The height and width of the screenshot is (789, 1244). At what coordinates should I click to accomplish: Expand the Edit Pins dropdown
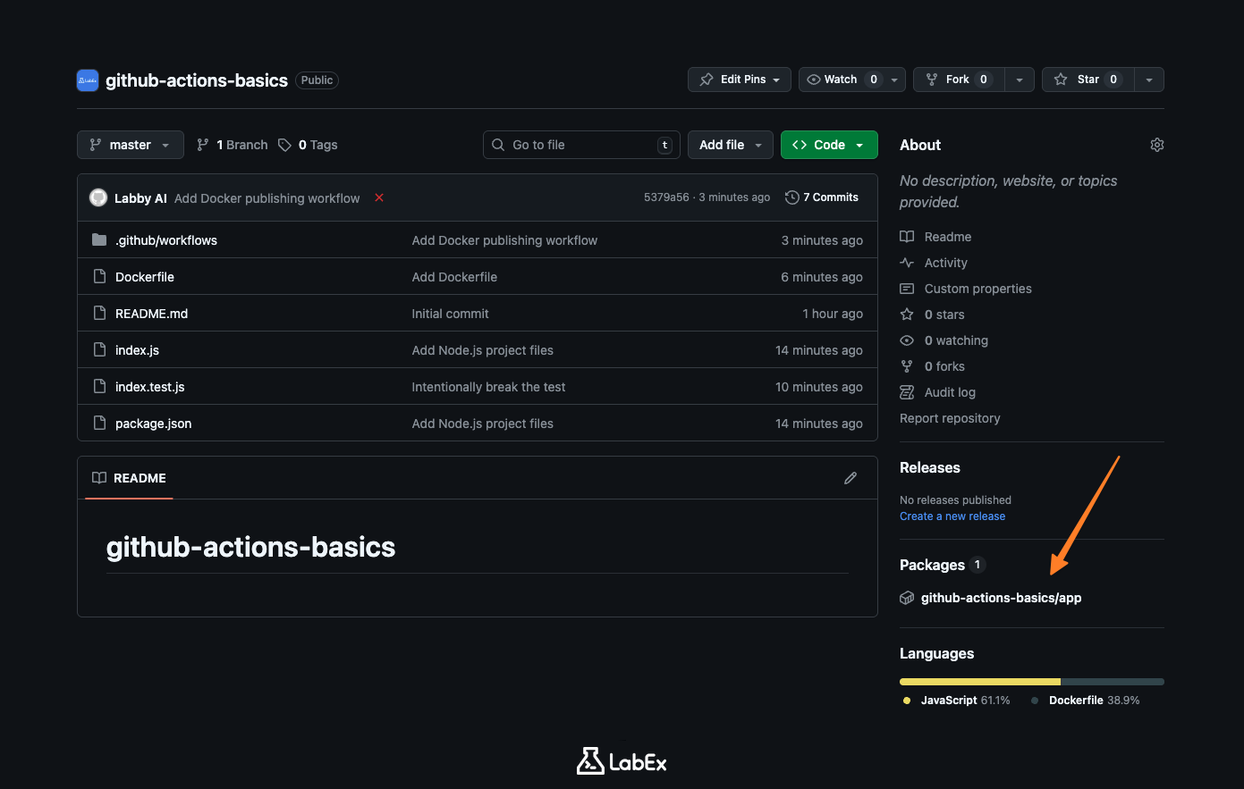[740, 80]
